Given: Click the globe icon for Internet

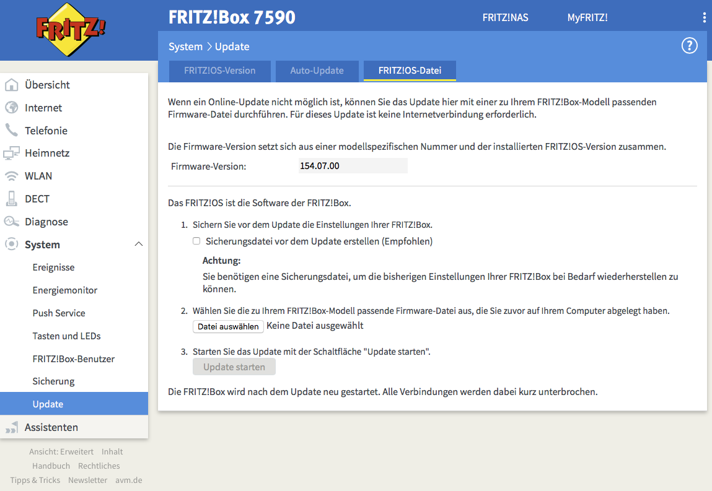Looking at the screenshot, I should [11, 108].
